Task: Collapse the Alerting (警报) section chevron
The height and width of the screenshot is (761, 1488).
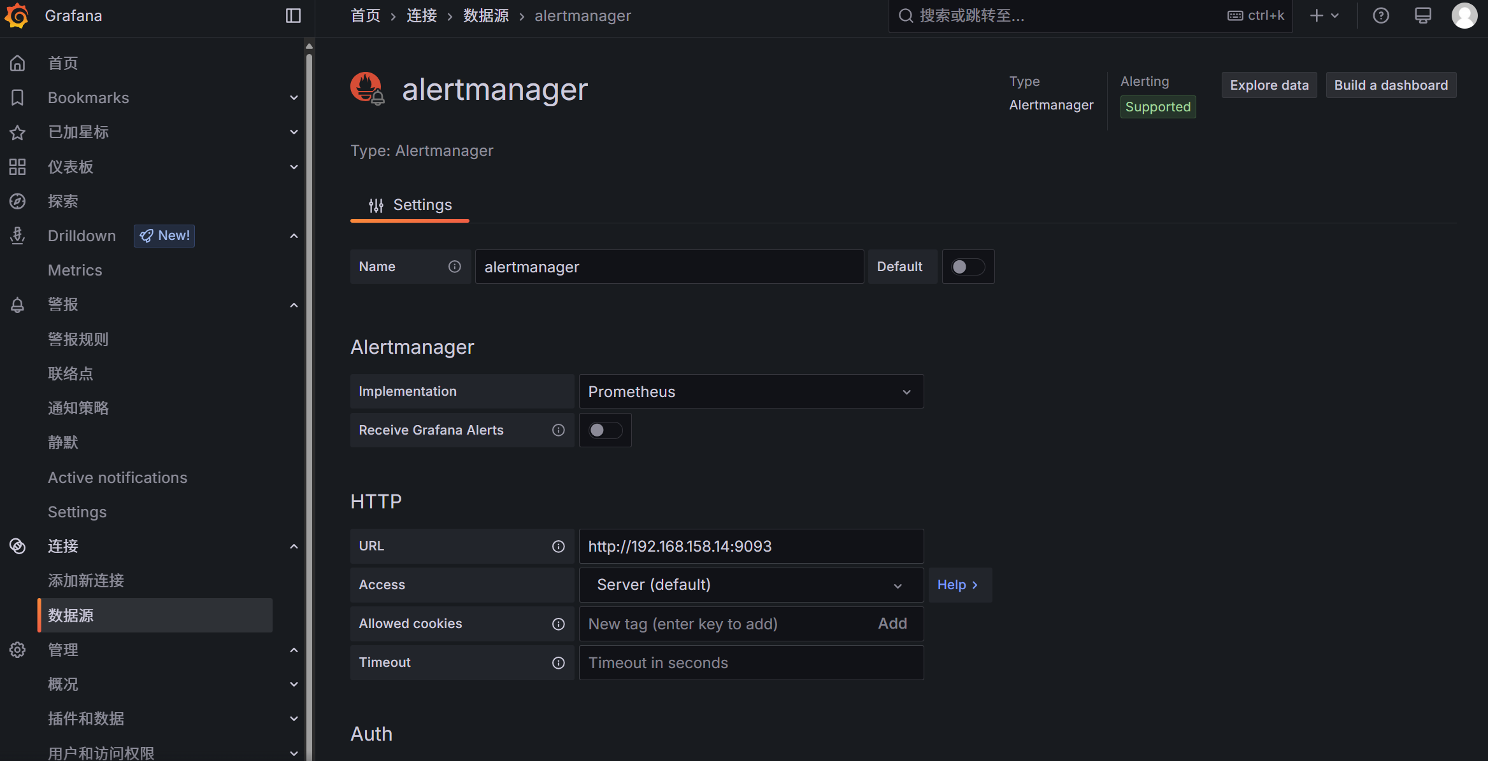Action: (294, 305)
